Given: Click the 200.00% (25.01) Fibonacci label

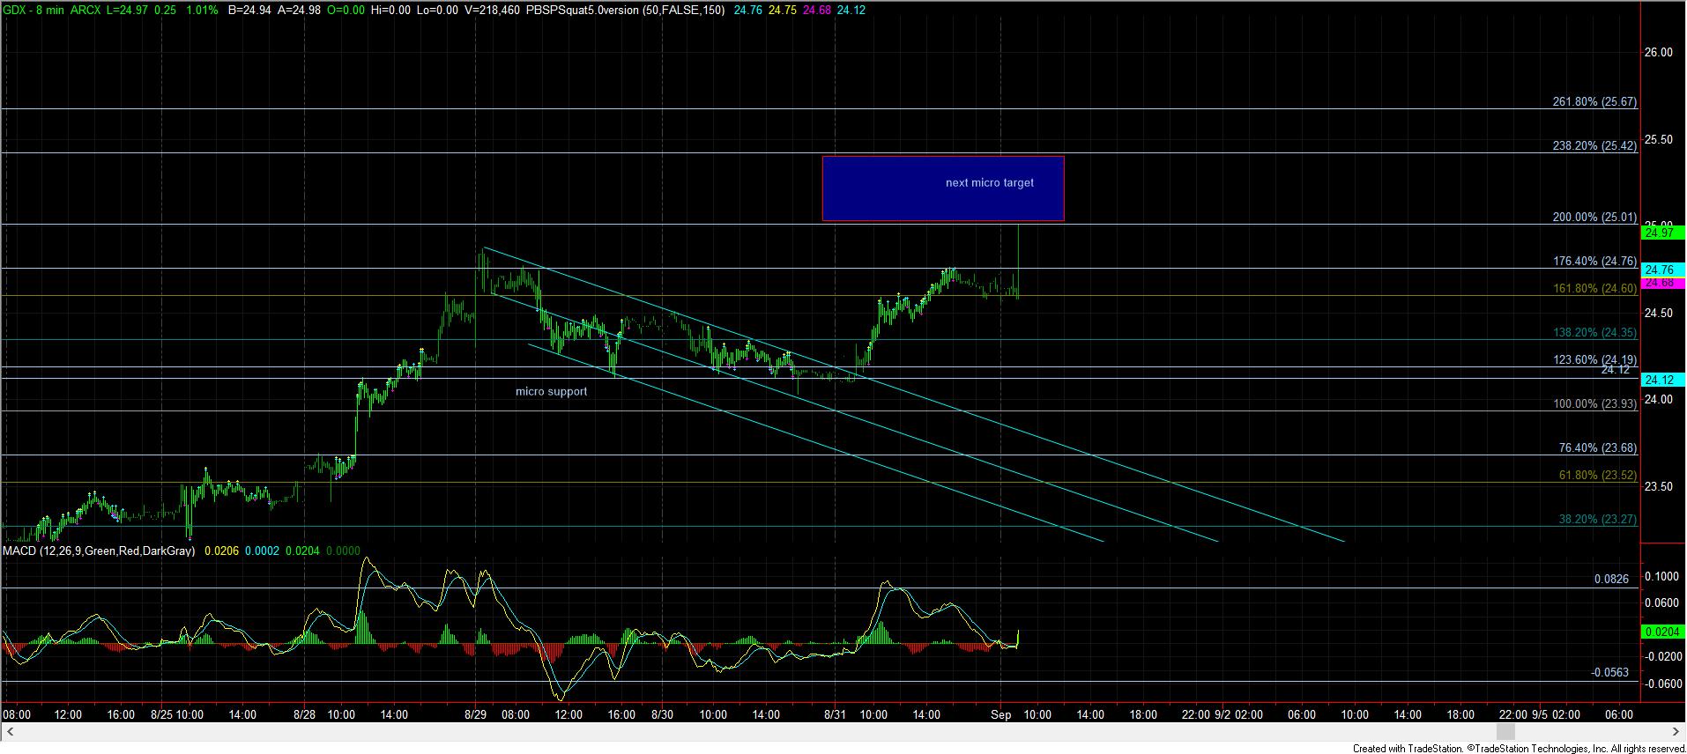Looking at the screenshot, I should pyautogui.click(x=1594, y=218).
